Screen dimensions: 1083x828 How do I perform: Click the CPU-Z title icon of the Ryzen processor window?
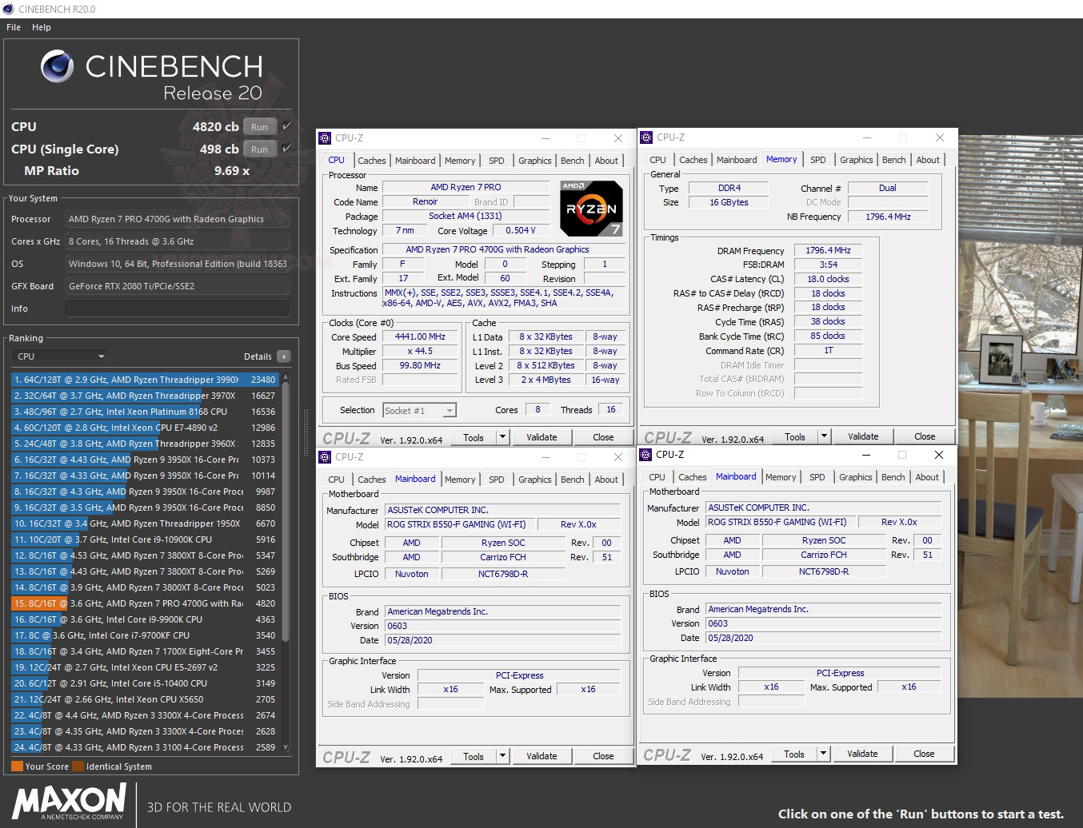325,138
